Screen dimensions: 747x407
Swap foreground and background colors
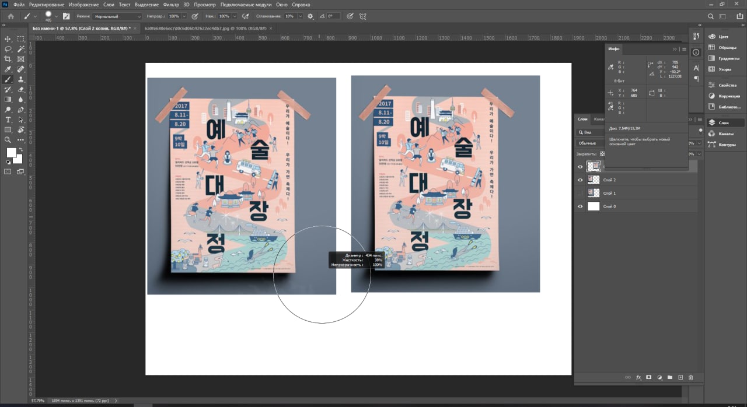pos(22,150)
